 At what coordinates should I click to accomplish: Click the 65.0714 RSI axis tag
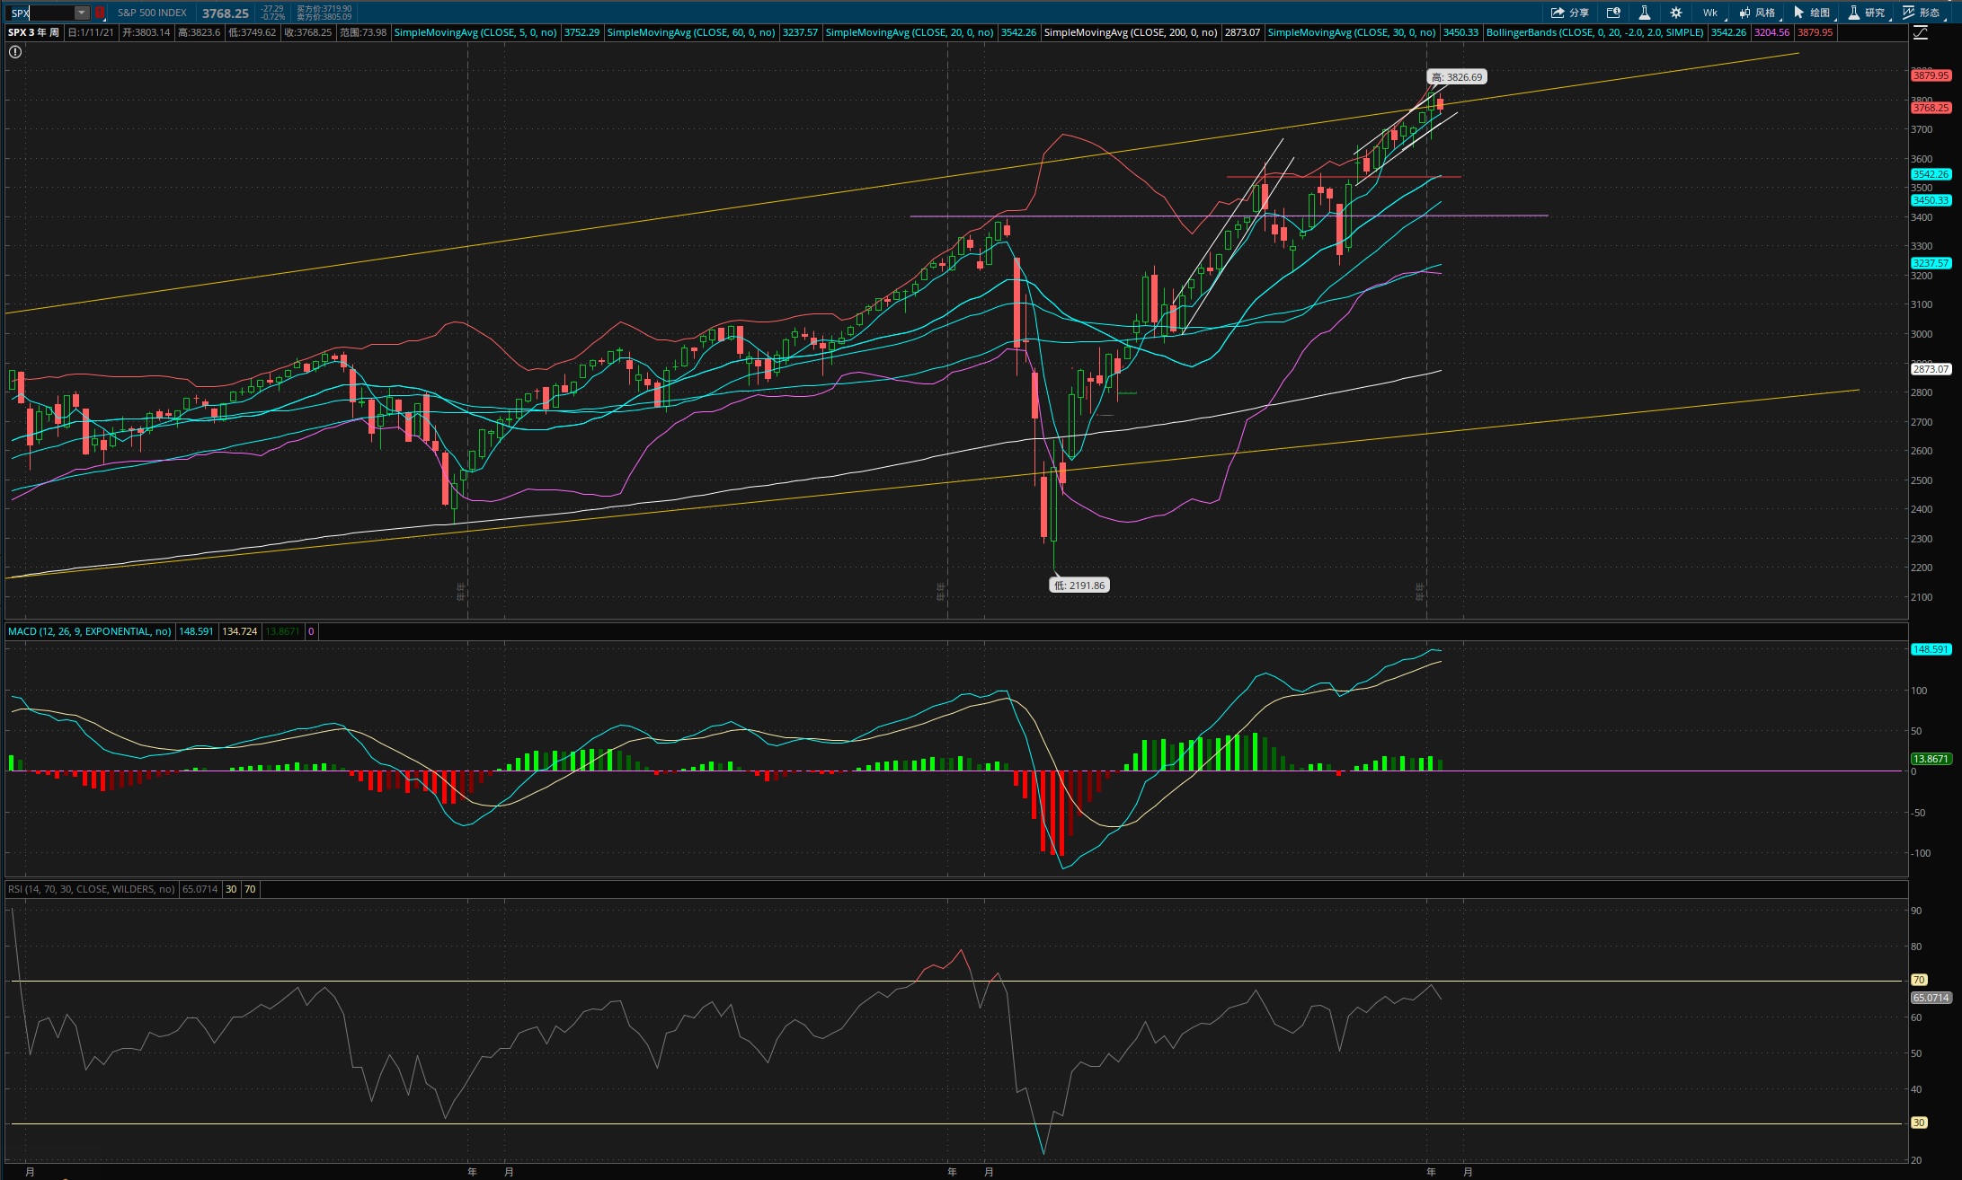[1931, 998]
